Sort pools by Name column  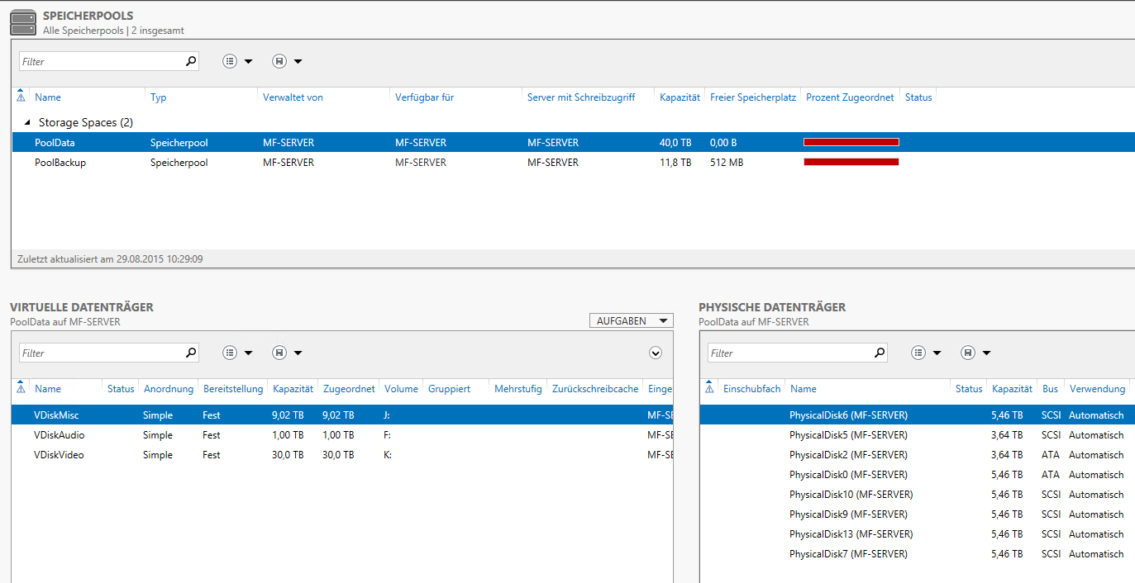[48, 97]
